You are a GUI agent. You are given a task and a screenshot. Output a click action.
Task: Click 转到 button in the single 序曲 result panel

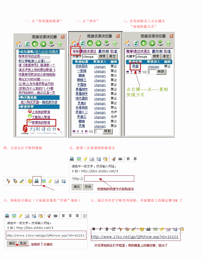(161, 72)
